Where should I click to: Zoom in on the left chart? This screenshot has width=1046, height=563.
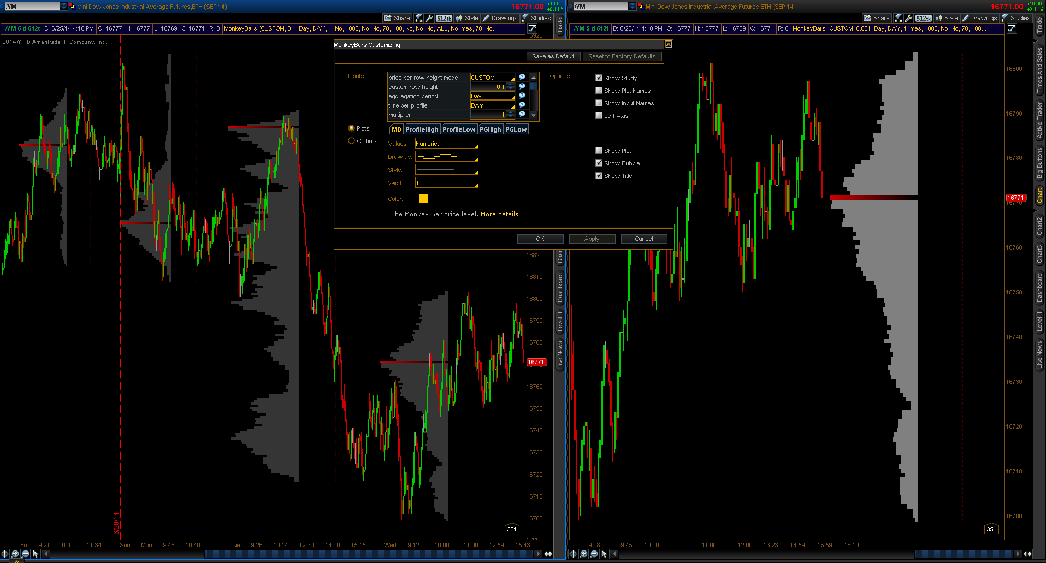[x=15, y=554]
